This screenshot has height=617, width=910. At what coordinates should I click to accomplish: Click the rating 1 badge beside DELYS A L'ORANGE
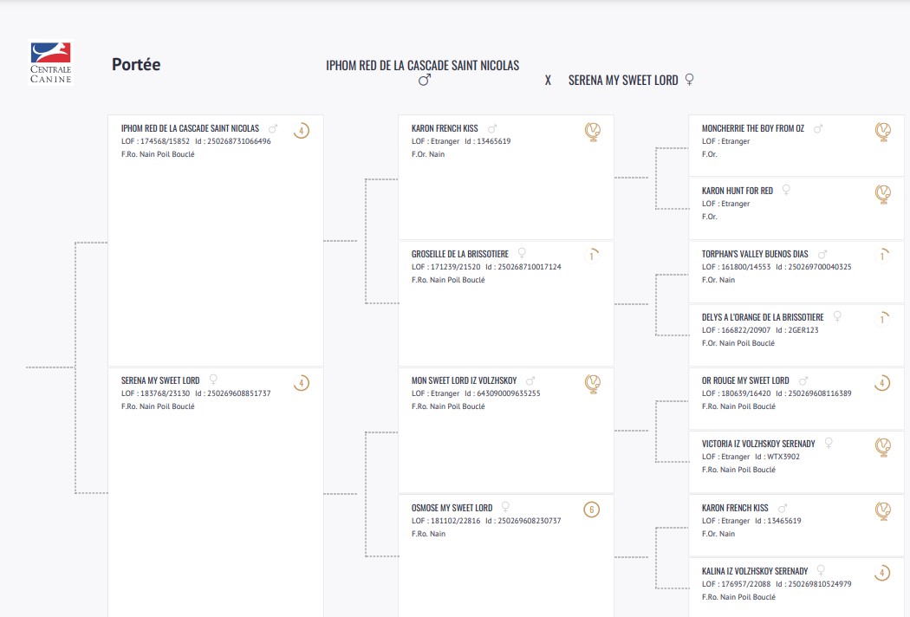point(882,319)
